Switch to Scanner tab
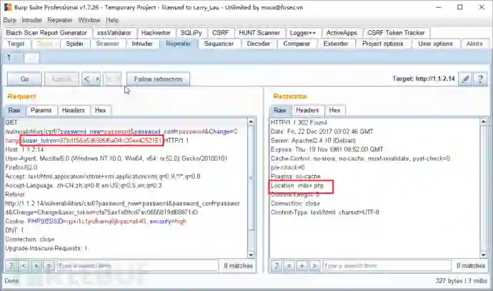Image resolution: width=493 pixels, height=291 pixels. pos(108,44)
